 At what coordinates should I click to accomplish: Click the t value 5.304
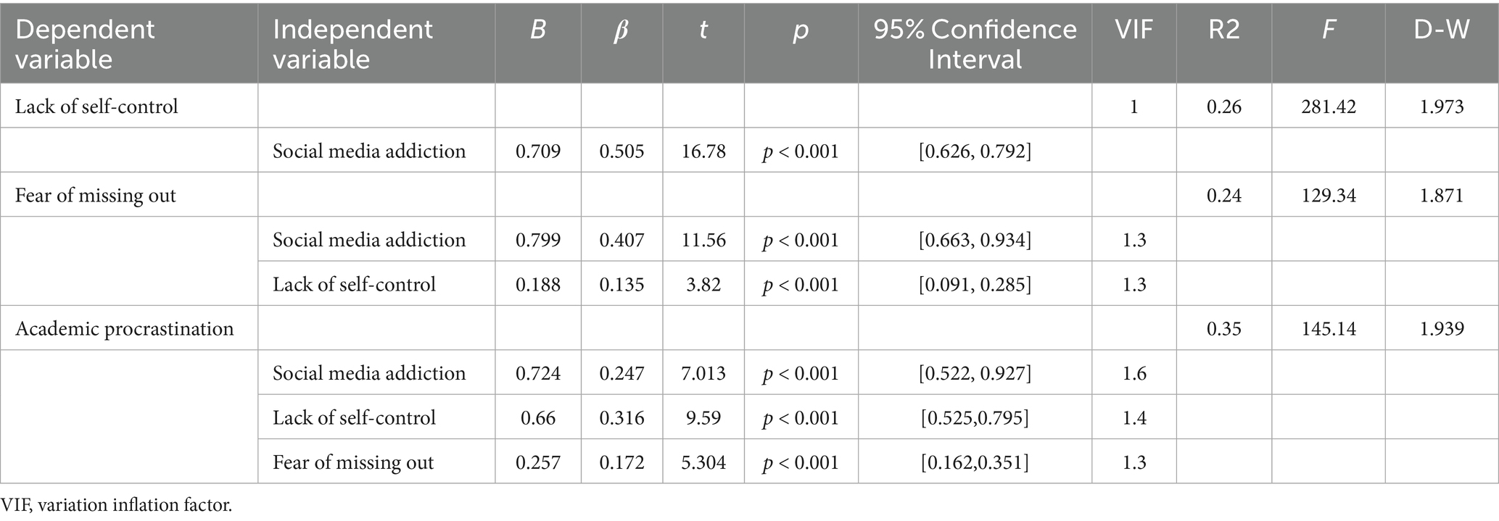point(703,462)
